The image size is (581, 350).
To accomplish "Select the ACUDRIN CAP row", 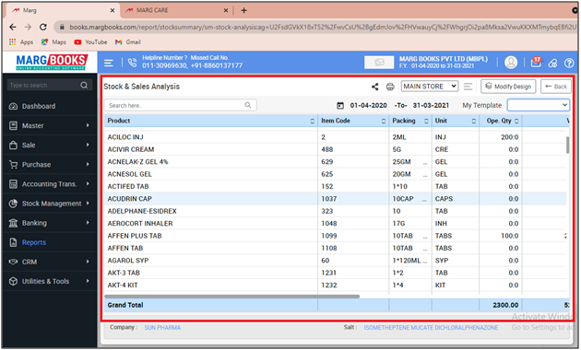I will 335,199.
